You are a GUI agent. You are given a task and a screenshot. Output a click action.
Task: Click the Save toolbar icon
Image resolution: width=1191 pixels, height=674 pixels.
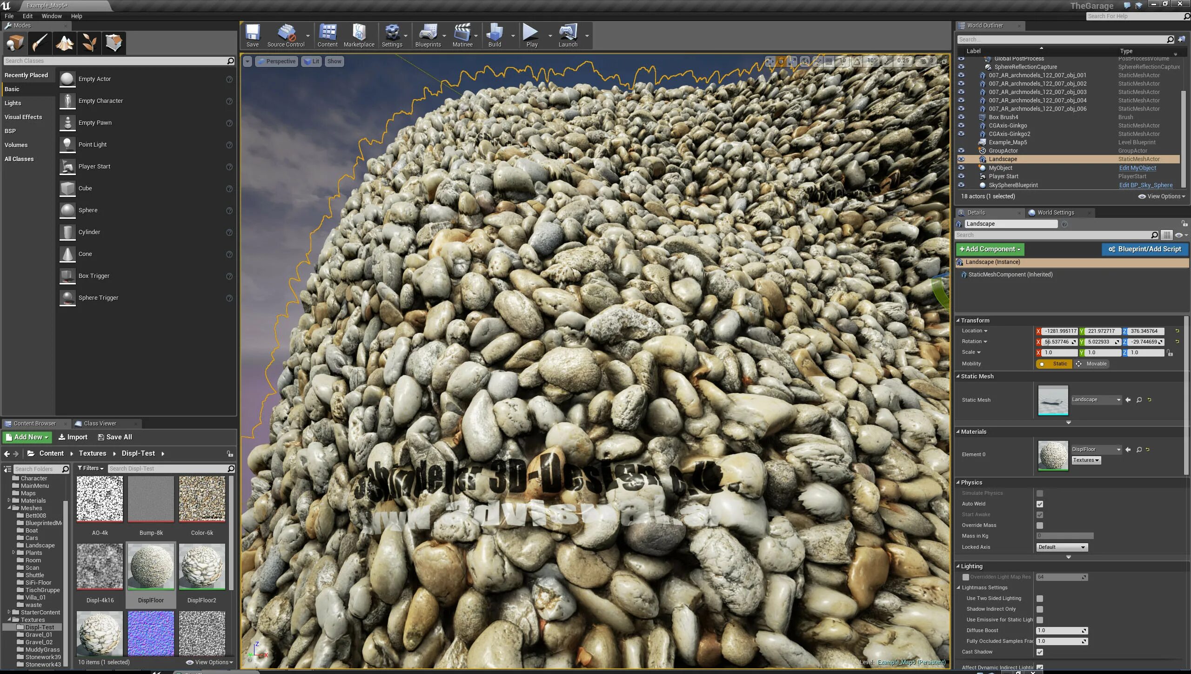coord(252,35)
